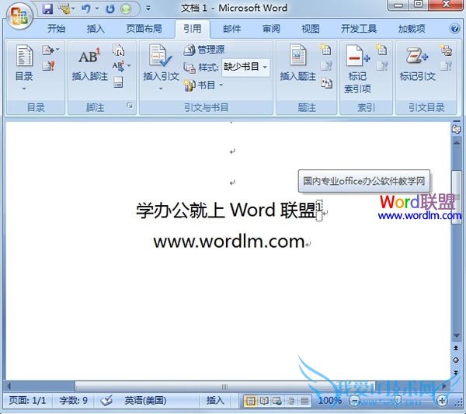The height and width of the screenshot is (414, 466).
Task: Expand the Table of Contents (目录) dropdown
Action: (x=24, y=89)
